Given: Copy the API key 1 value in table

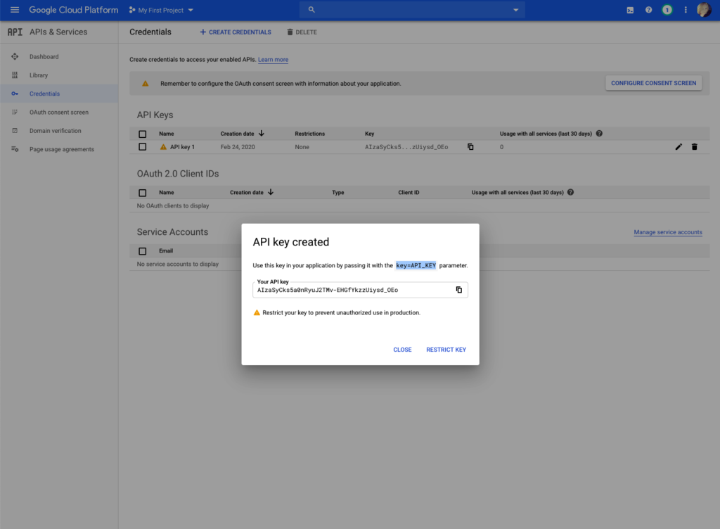Looking at the screenshot, I should click(470, 147).
